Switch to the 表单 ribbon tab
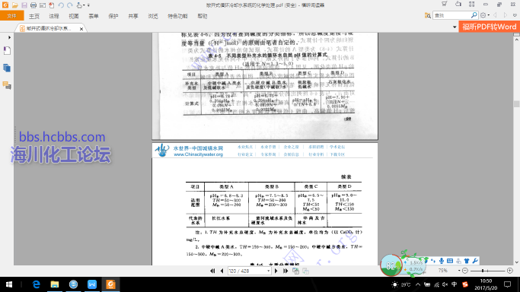520x292 pixels. [94, 16]
